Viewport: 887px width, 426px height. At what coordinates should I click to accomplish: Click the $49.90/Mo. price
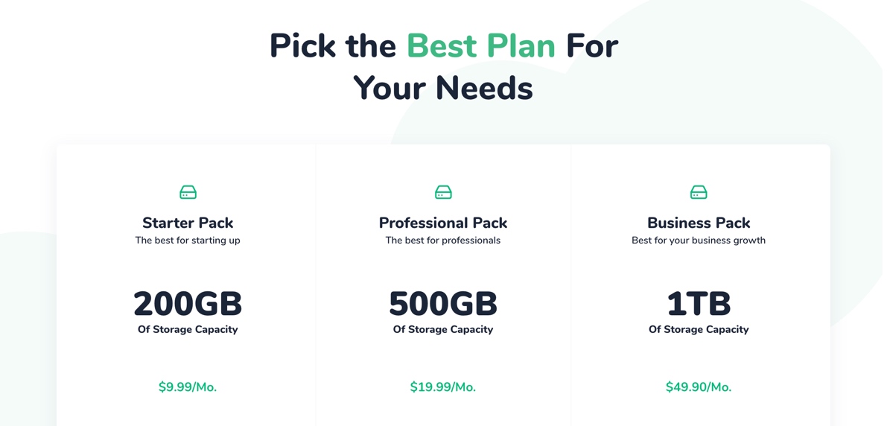point(699,387)
